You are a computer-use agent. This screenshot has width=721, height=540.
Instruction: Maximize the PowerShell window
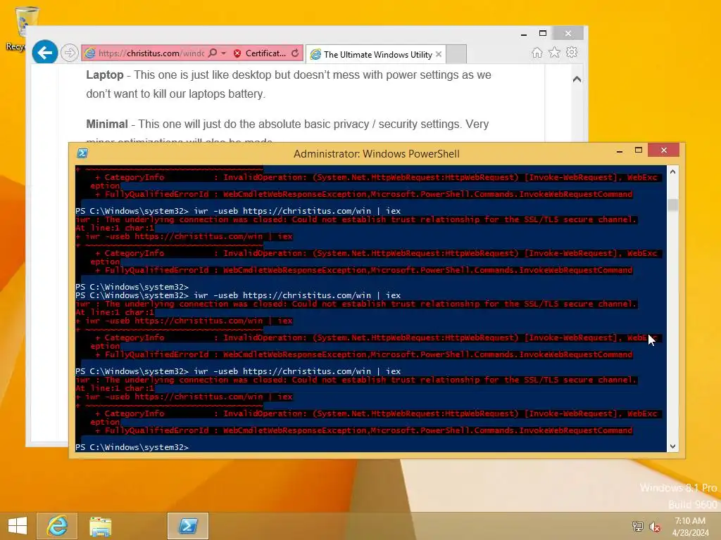638,150
